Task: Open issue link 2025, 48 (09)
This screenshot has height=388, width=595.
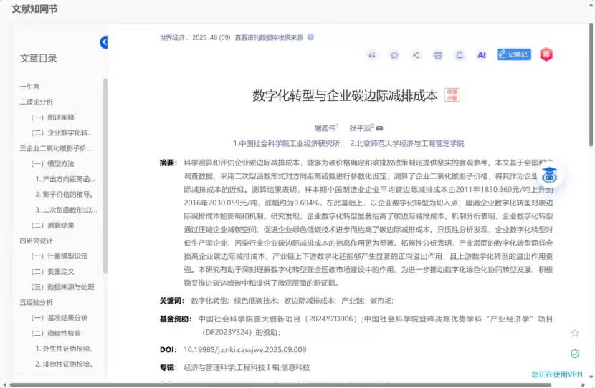Action: pyautogui.click(x=211, y=37)
